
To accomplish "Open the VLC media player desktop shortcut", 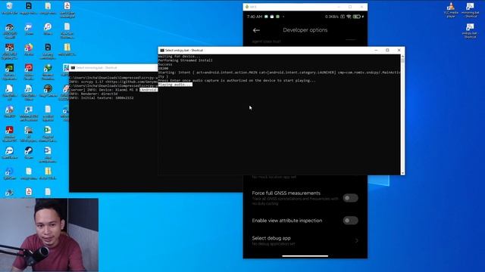I will click(451, 10).
